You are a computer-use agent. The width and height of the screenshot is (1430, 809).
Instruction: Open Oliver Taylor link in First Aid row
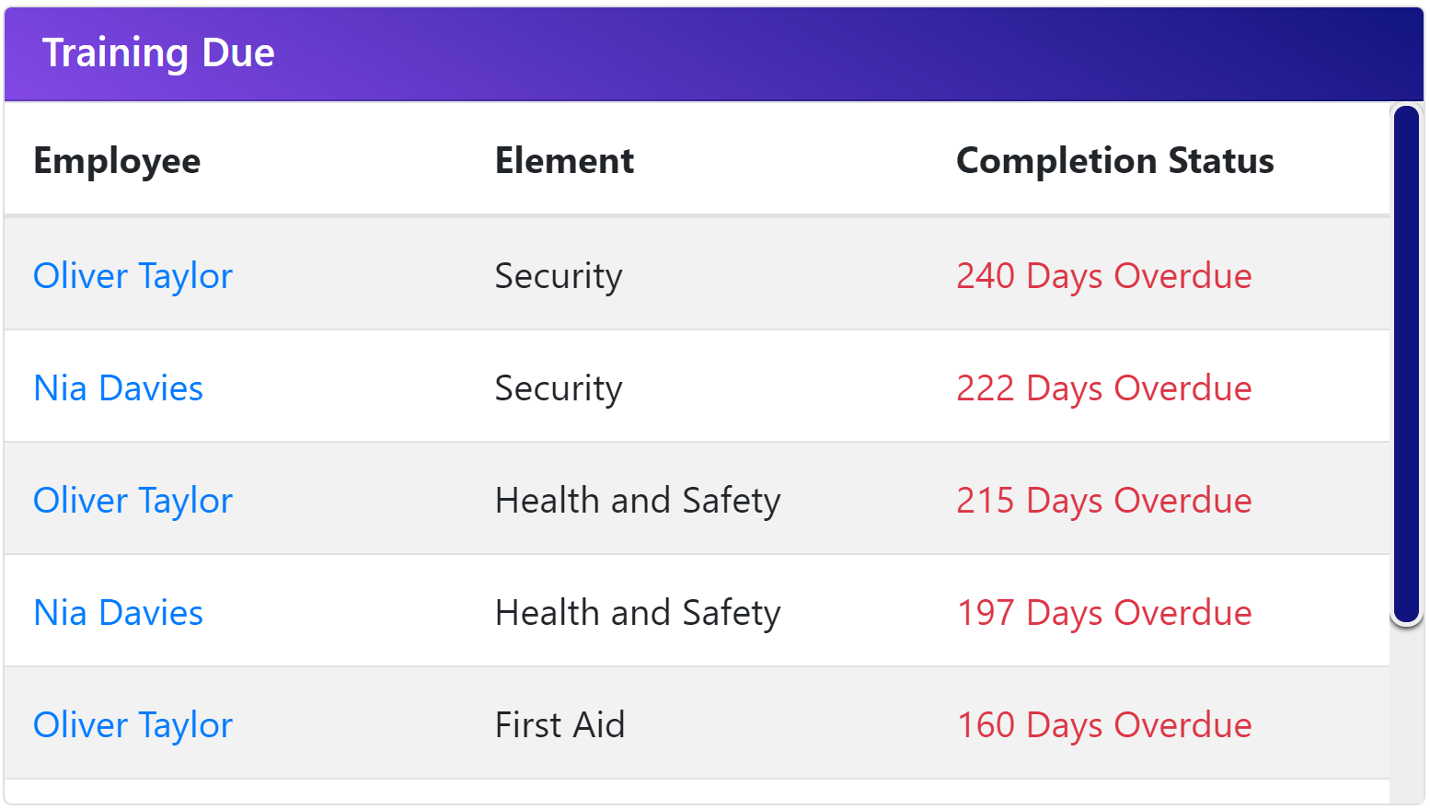point(133,725)
